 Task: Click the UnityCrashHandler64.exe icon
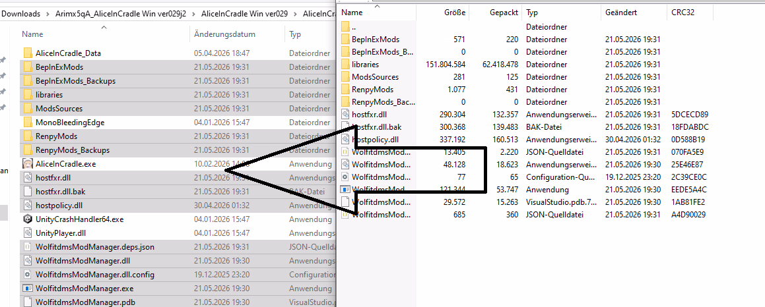28,219
